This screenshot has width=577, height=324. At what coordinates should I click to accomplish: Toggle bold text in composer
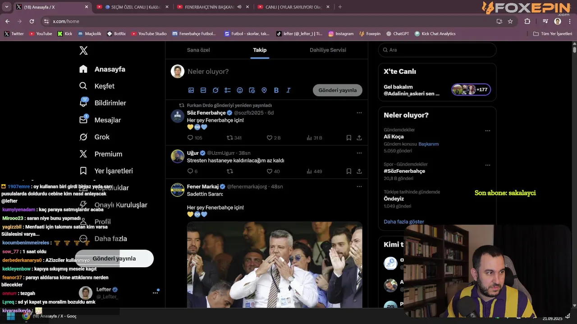click(276, 90)
